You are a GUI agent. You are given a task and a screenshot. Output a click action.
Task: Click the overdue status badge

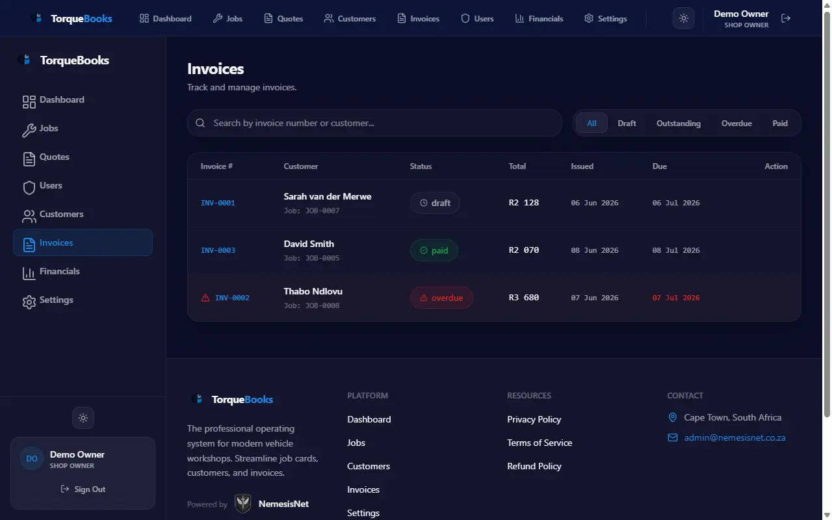point(441,298)
